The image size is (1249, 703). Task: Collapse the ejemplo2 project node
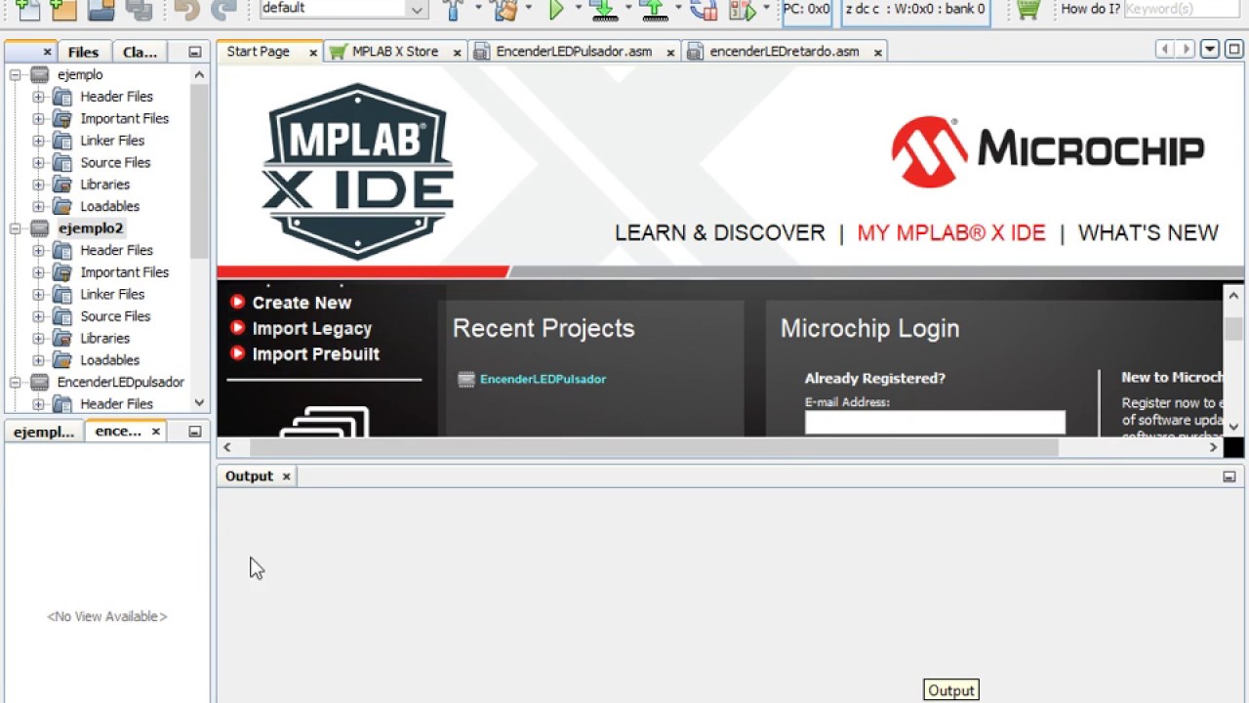tap(16, 228)
